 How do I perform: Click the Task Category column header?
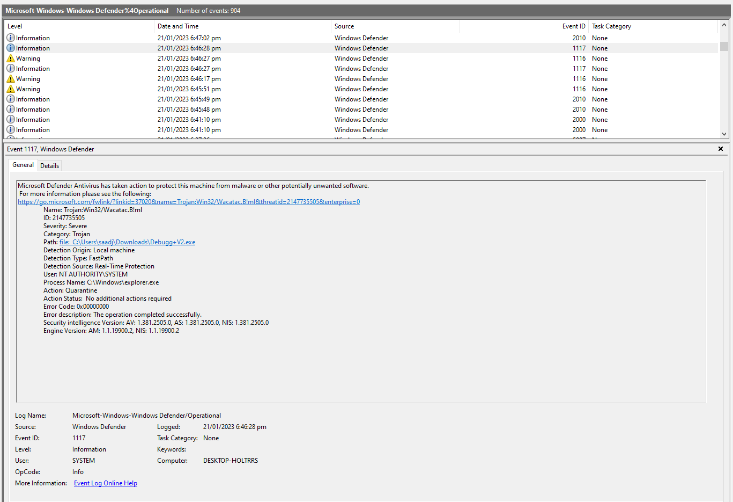(653, 26)
